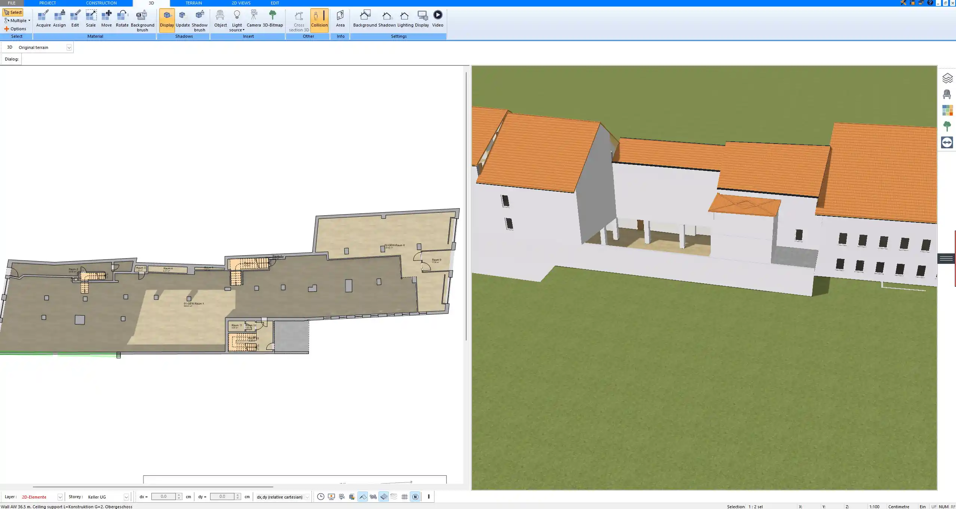
Task: Toggle the grid display
Action: [x=405, y=497]
